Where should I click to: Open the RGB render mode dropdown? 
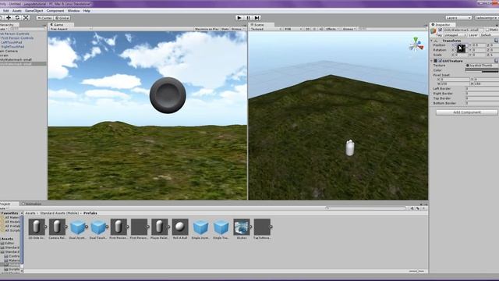pyautogui.click(x=293, y=29)
